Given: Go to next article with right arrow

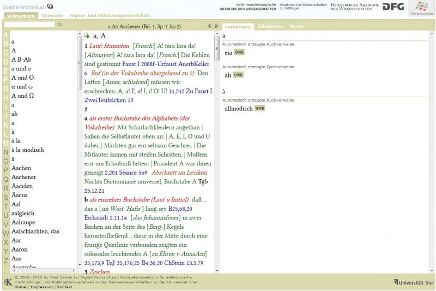Looking at the screenshot, I should (x=216, y=26).
